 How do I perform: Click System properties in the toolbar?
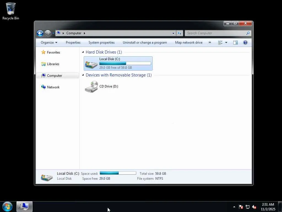point(101,43)
